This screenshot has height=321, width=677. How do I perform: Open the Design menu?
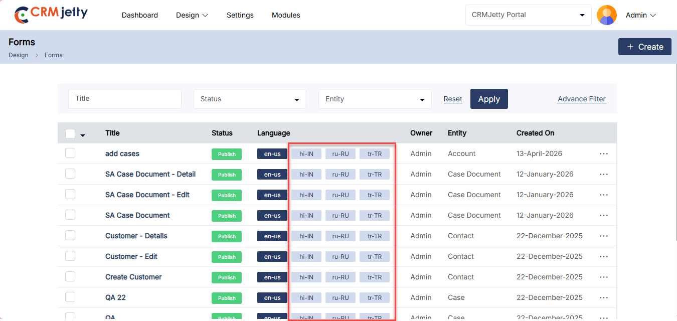coord(192,15)
